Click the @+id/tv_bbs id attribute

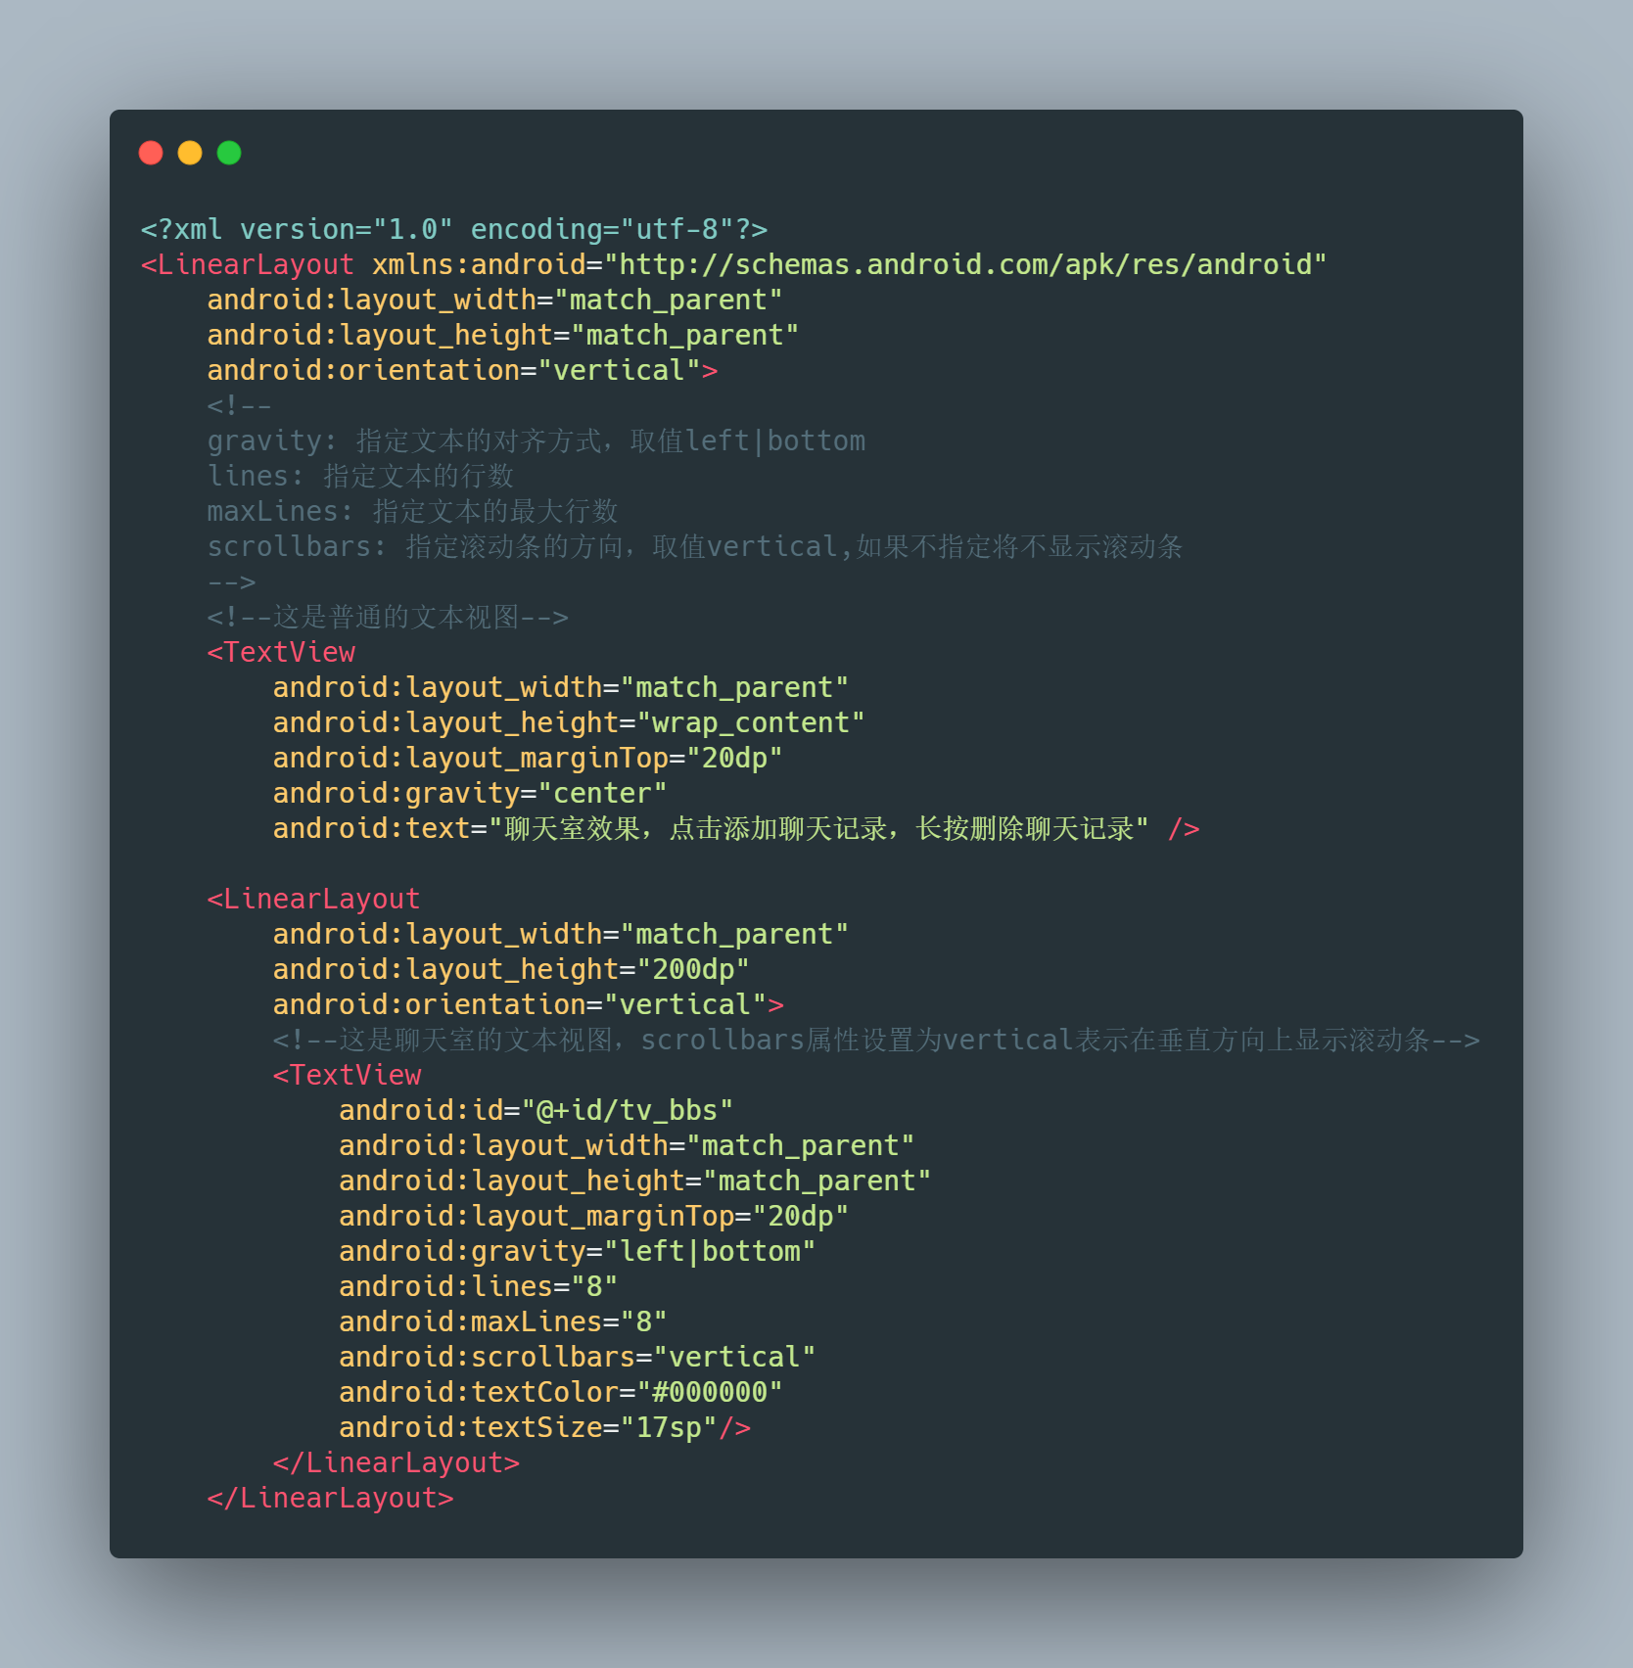click(x=536, y=1110)
